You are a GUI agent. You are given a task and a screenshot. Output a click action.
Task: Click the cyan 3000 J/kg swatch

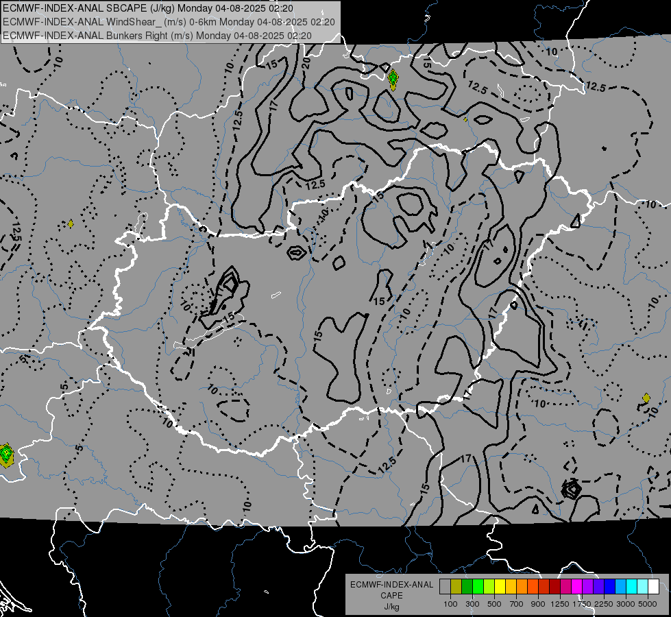[632, 586]
